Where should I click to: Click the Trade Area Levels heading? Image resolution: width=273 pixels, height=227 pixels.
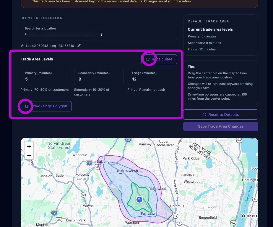(x=37, y=59)
